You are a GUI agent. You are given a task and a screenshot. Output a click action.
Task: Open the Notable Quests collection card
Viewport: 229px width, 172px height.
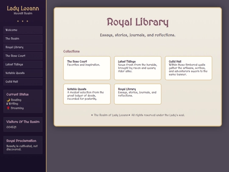[87, 94]
